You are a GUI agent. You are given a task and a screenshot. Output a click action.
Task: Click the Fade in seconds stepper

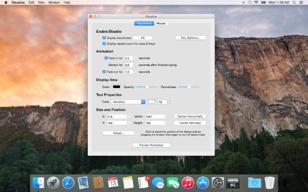point(136,58)
